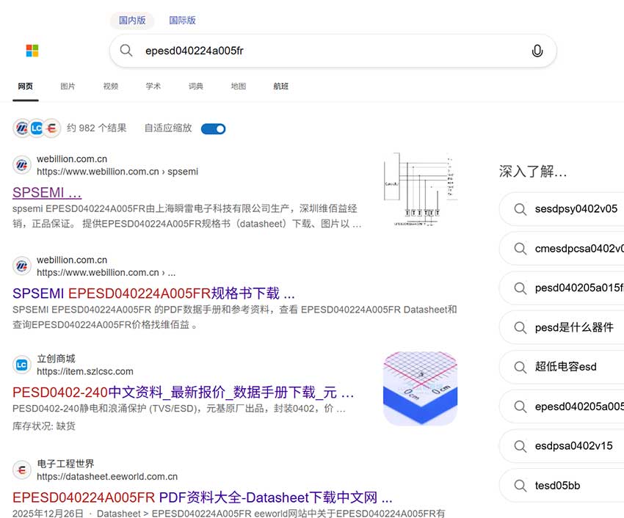Activate microphone voice search icon
The height and width of the screenshot is (518, 624).
[537, 51]
